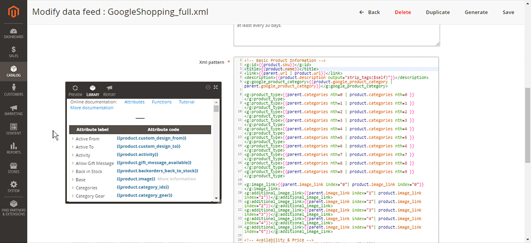Open Marketing section in sidebar
The image size is (531, 243).
pos(13,110)
